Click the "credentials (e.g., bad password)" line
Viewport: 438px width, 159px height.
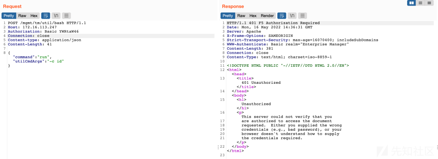point(291,129)
